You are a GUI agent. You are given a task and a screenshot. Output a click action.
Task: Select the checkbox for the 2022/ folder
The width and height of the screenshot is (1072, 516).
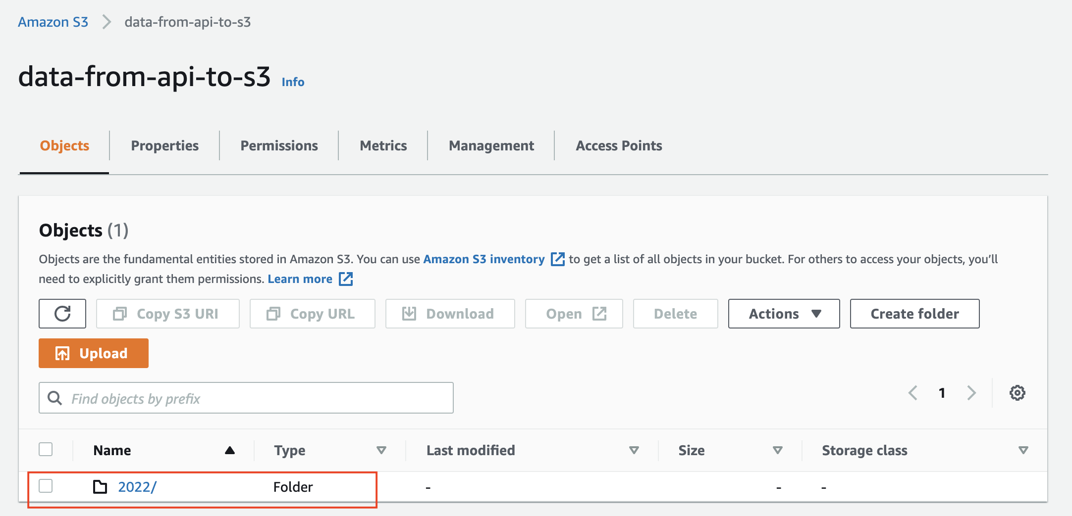(x=46, y=486)
